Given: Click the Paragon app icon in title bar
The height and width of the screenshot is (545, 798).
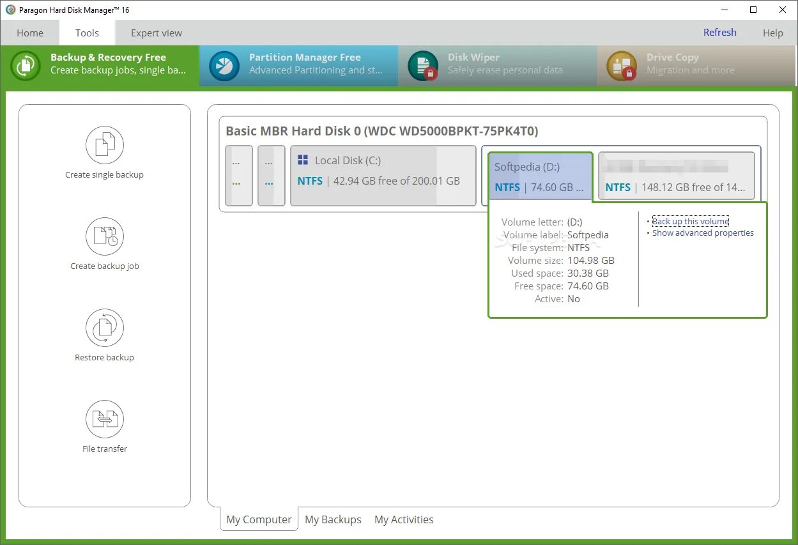Looking at the screenshot, I should pyautogui.click(x=10, y=10).
